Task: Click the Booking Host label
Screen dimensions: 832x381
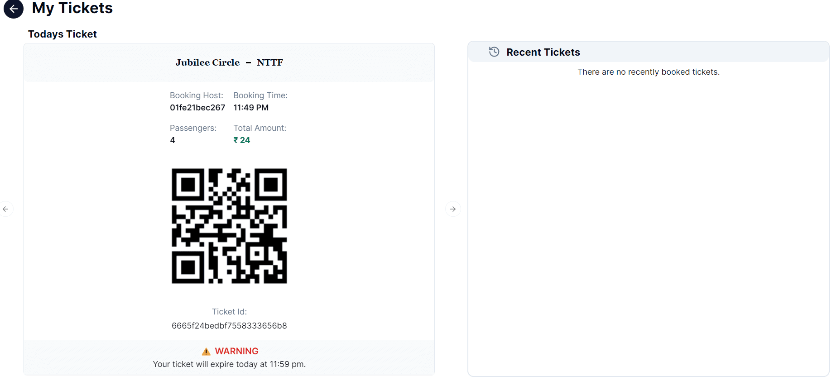Action: (x=197, y=95)
